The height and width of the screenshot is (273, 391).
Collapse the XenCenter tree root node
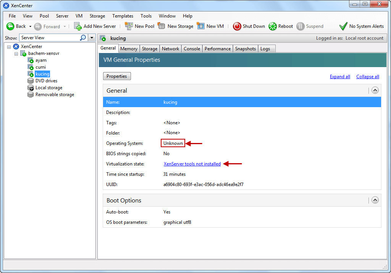[9, 47]
